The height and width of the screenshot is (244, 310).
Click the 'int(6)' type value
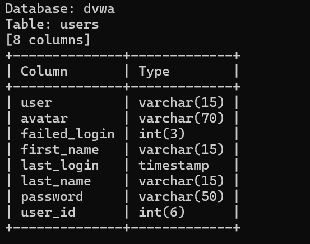pos(161,212)
